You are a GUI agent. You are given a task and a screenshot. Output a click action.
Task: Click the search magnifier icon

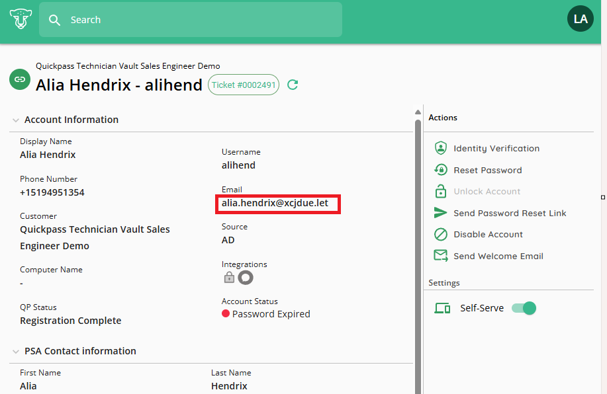point(54,20)
